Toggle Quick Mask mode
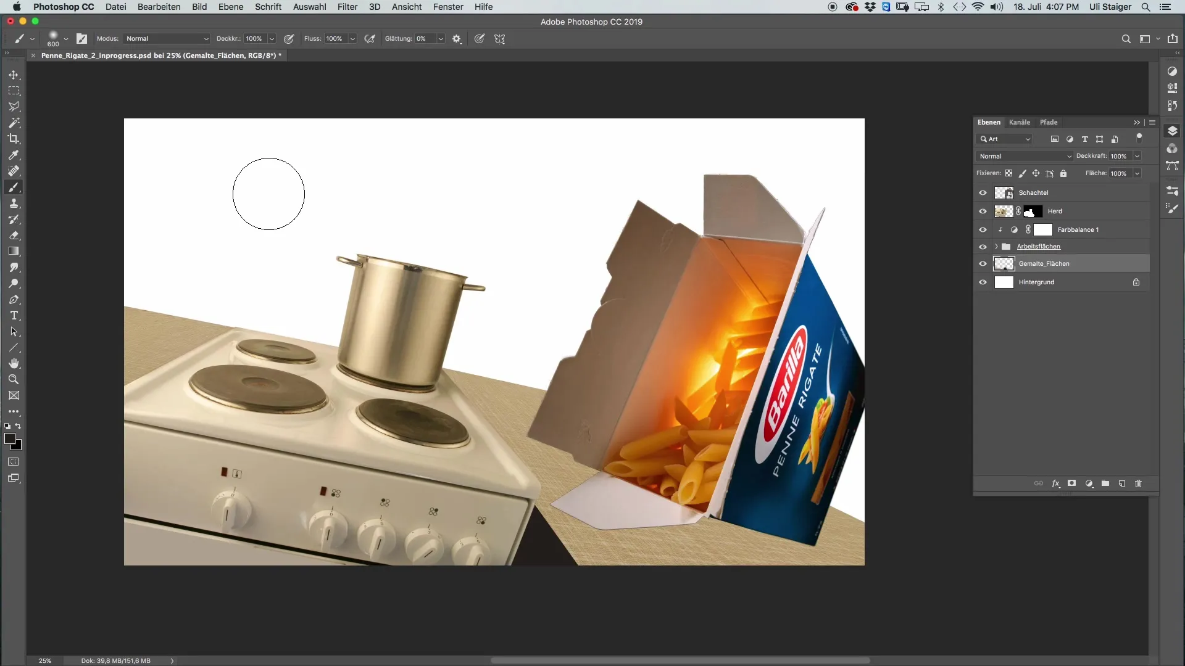 14,462
